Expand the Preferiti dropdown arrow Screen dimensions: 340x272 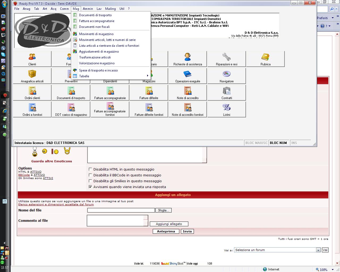(332, 18)
